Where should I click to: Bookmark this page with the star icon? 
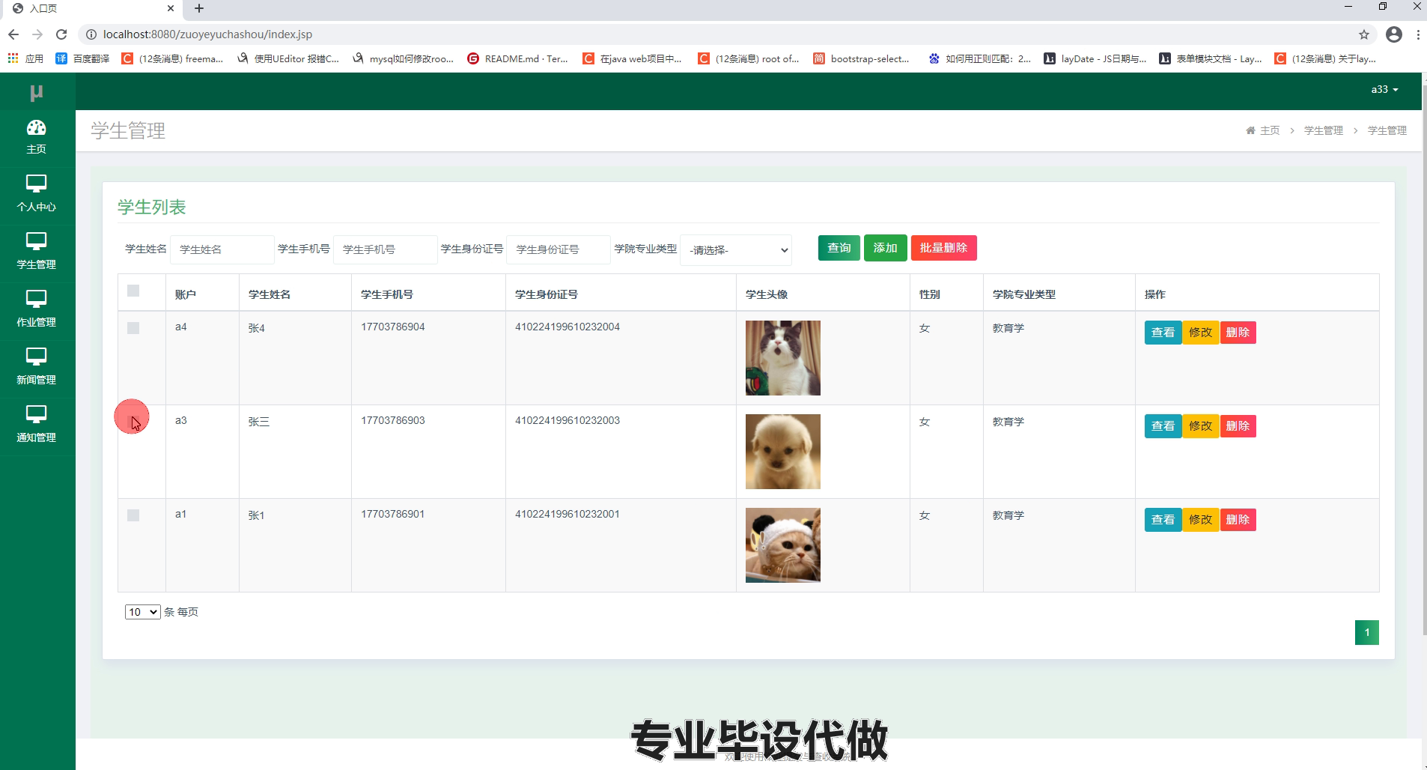pos(1363,34)
